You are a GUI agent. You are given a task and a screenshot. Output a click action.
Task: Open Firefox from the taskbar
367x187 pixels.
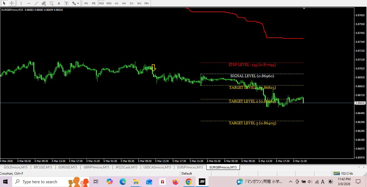pyautogui.click(x=176, y=182)
